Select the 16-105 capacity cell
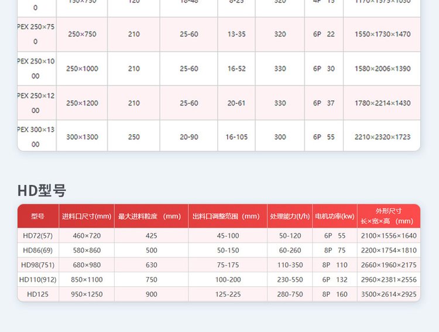Viewport: 439px width, 332px height. click(x=236, y=136)
